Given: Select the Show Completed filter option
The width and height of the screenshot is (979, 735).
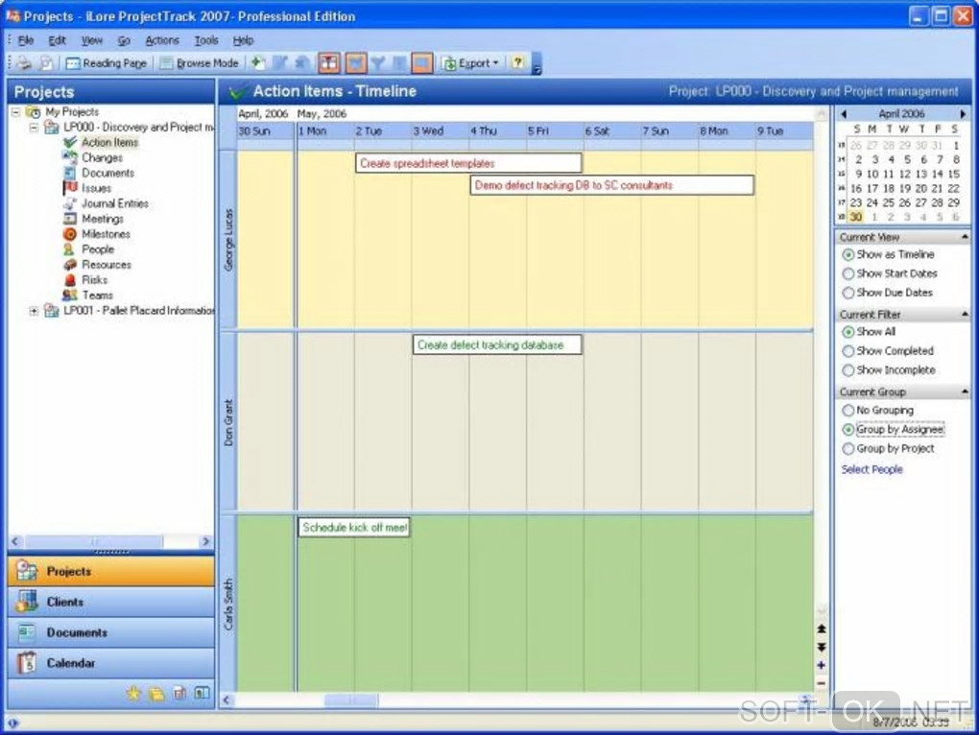Looking at the screenshot, I should click(x=848, y=351).
